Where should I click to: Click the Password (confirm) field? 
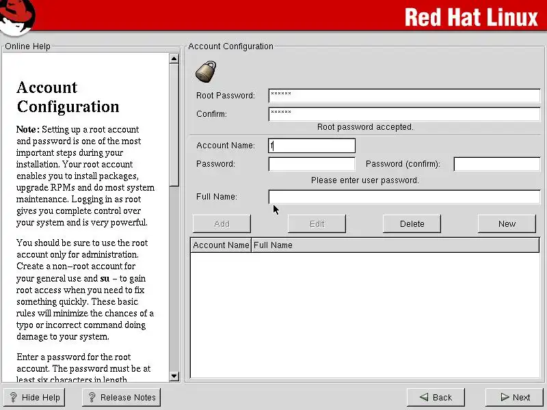coord(497,164)
